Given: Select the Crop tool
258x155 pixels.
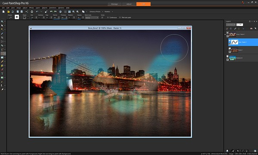Looking at the screenshot, I should click(2, 38).
